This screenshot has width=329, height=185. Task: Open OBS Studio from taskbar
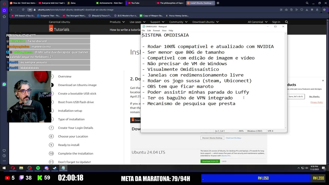click(x=30, y=168)
